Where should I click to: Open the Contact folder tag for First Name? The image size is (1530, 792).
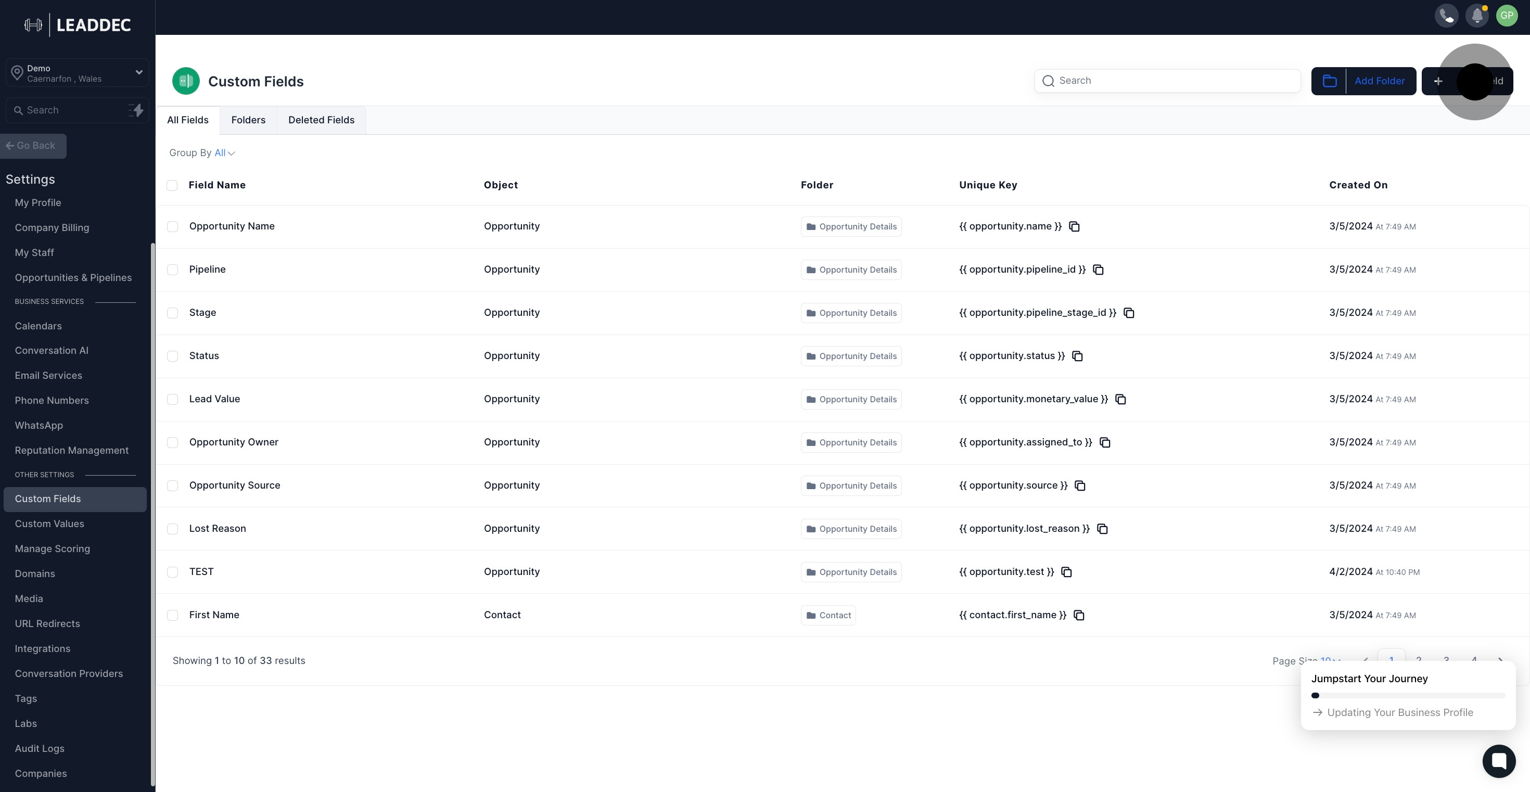click(x=828, y=615)
